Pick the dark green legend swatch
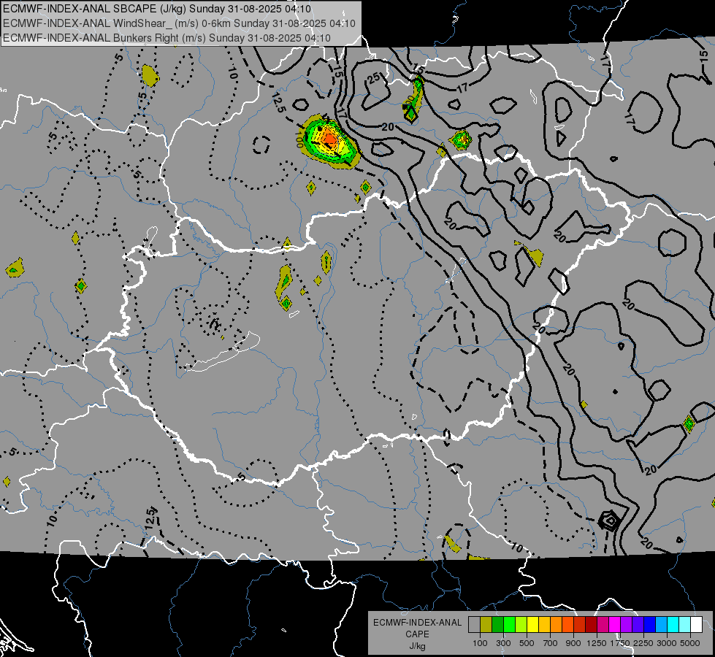The image size is (715, 657). click(x=497, y=625)
